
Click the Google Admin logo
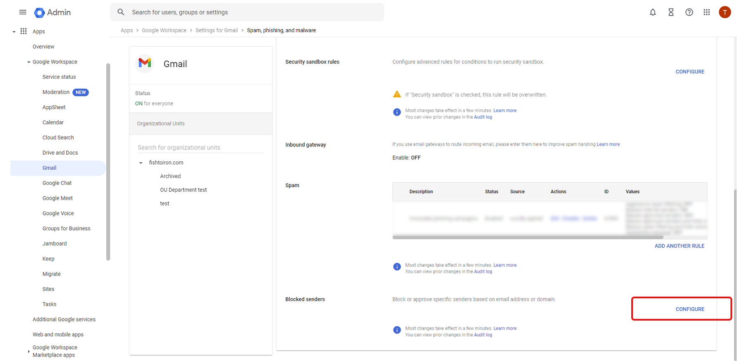[40, 13]
